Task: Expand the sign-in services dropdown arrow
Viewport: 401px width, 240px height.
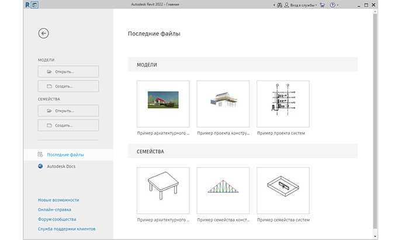Action: tap(316, 5)
